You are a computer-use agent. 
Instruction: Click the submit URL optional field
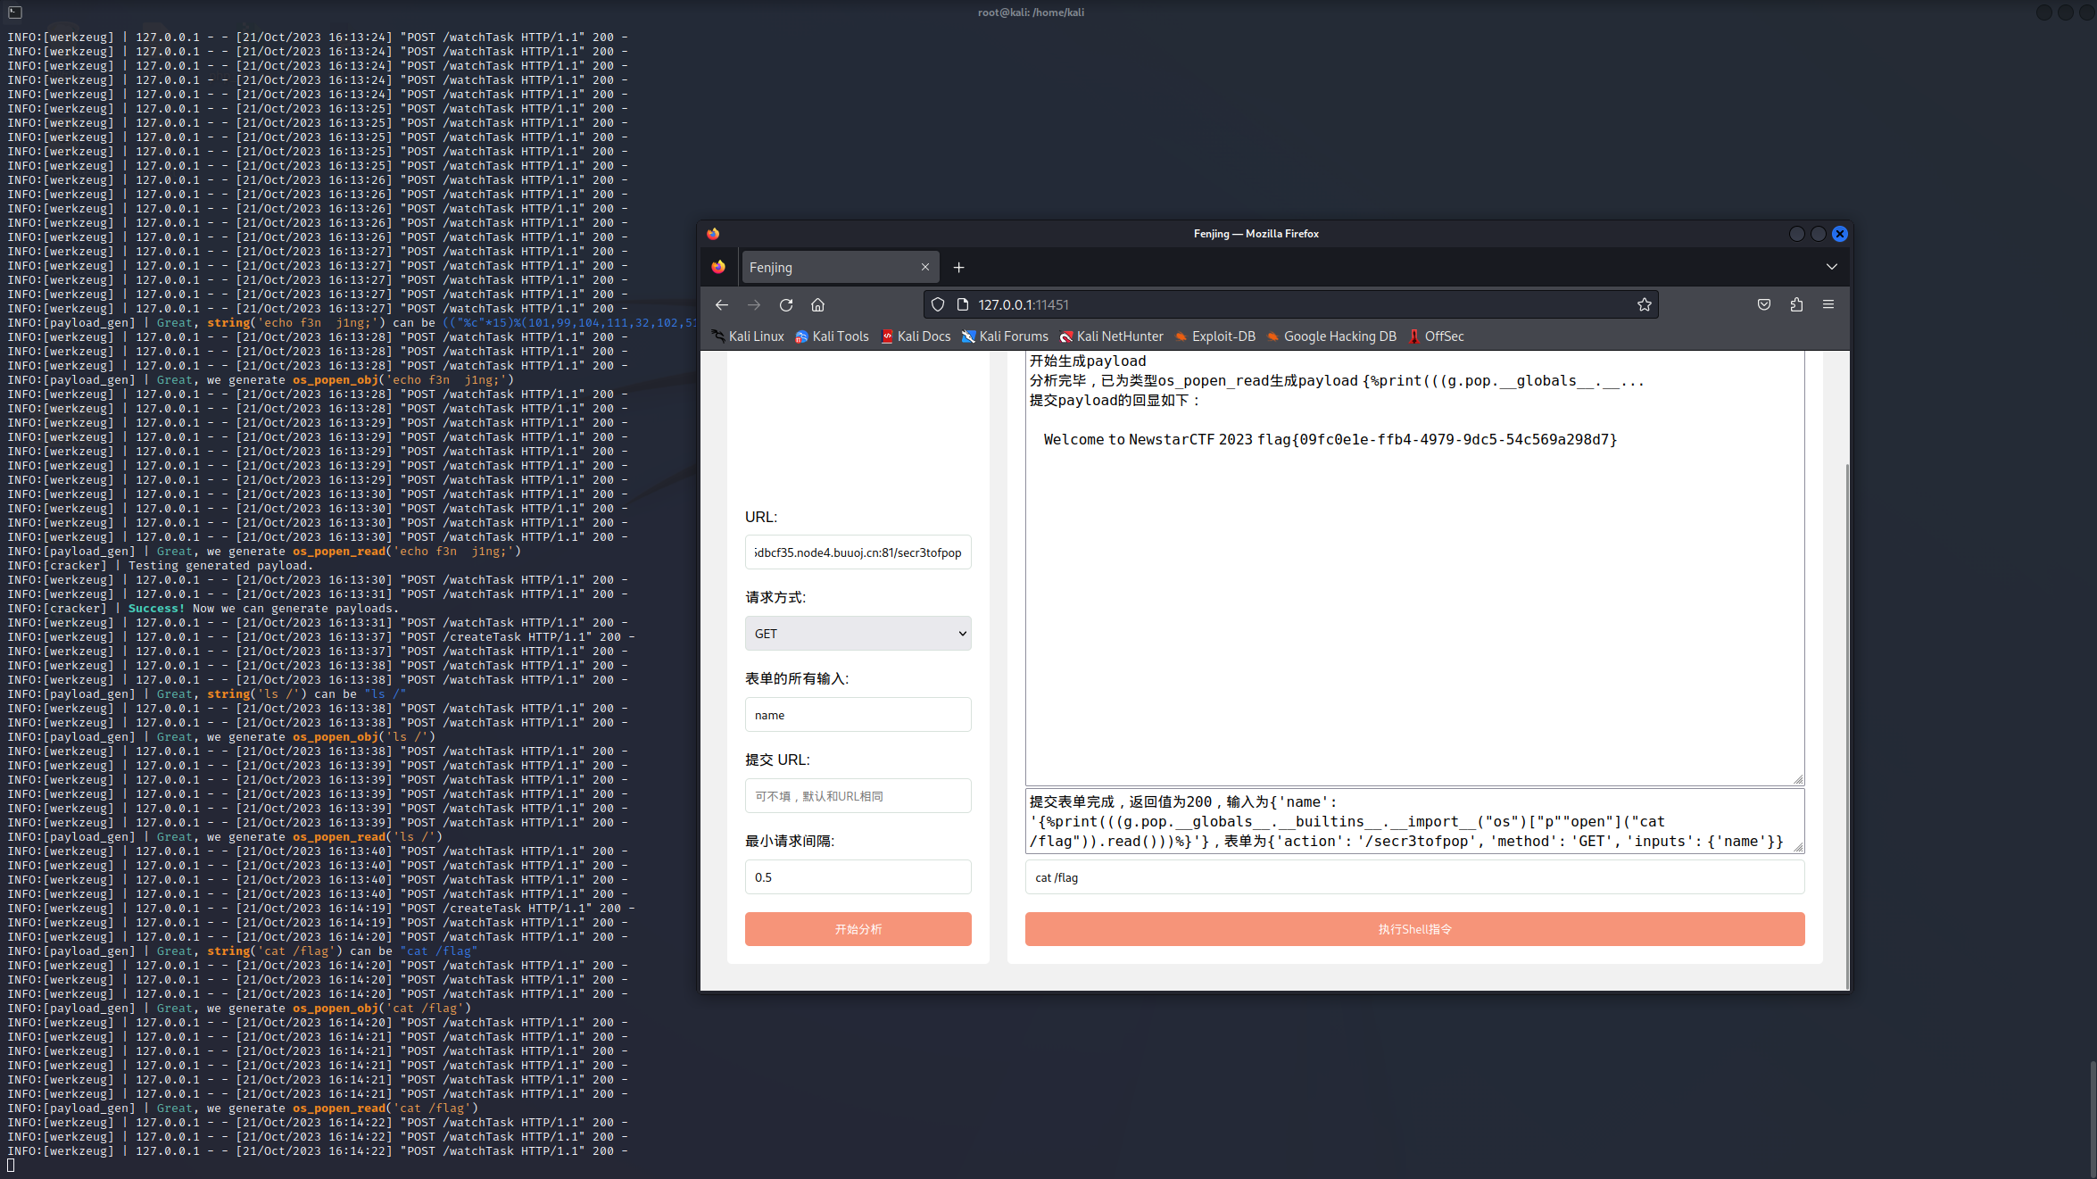point(858,796)
